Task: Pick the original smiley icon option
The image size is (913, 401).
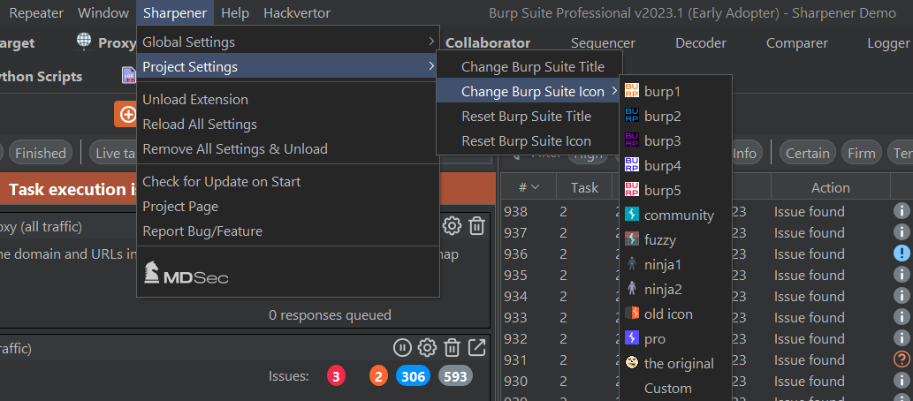Action: click(674, 364)
